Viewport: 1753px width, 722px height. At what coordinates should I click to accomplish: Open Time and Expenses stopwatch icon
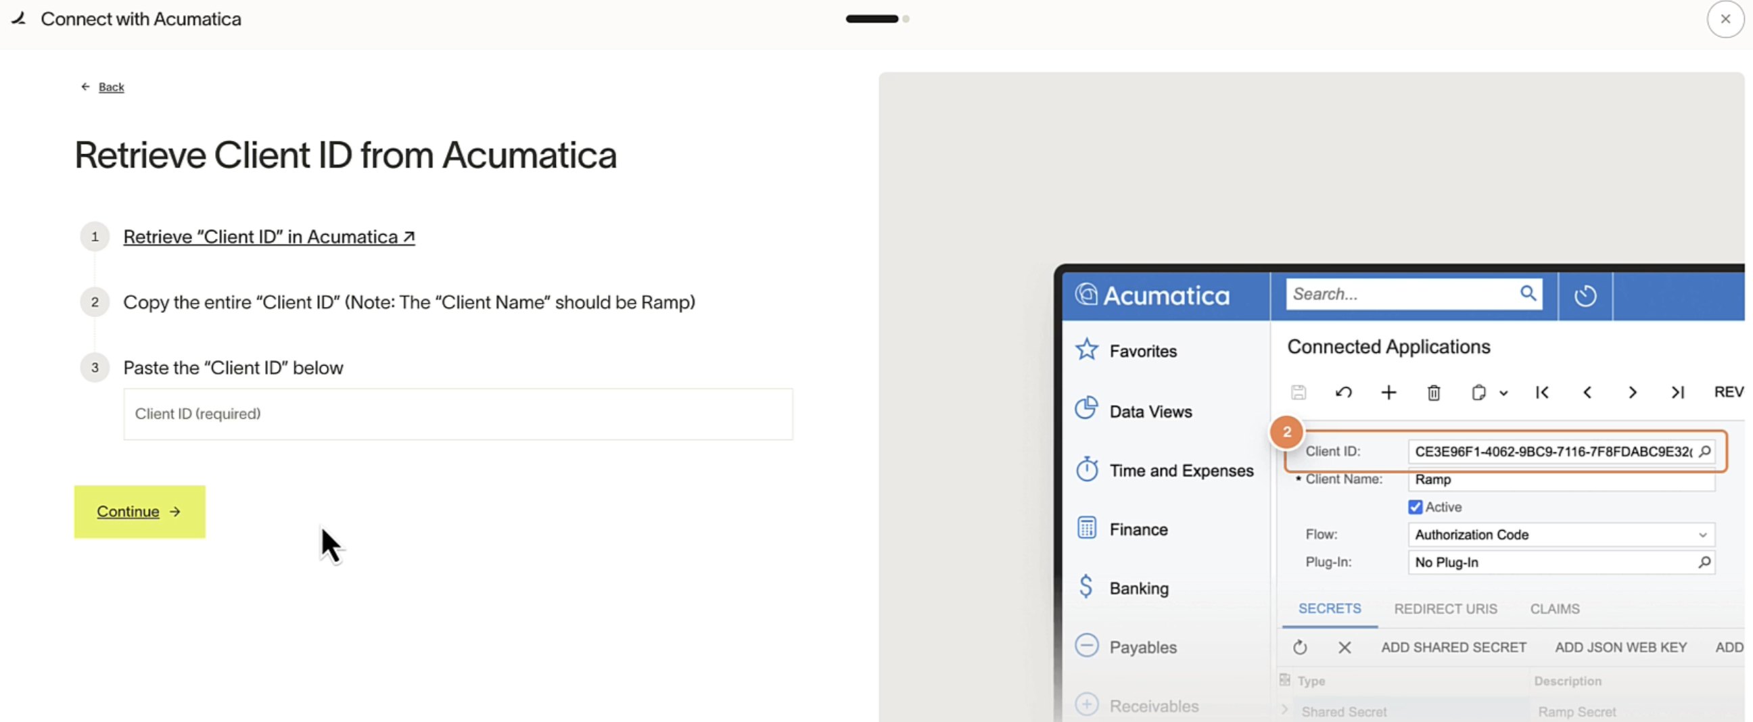[1087, 469]
